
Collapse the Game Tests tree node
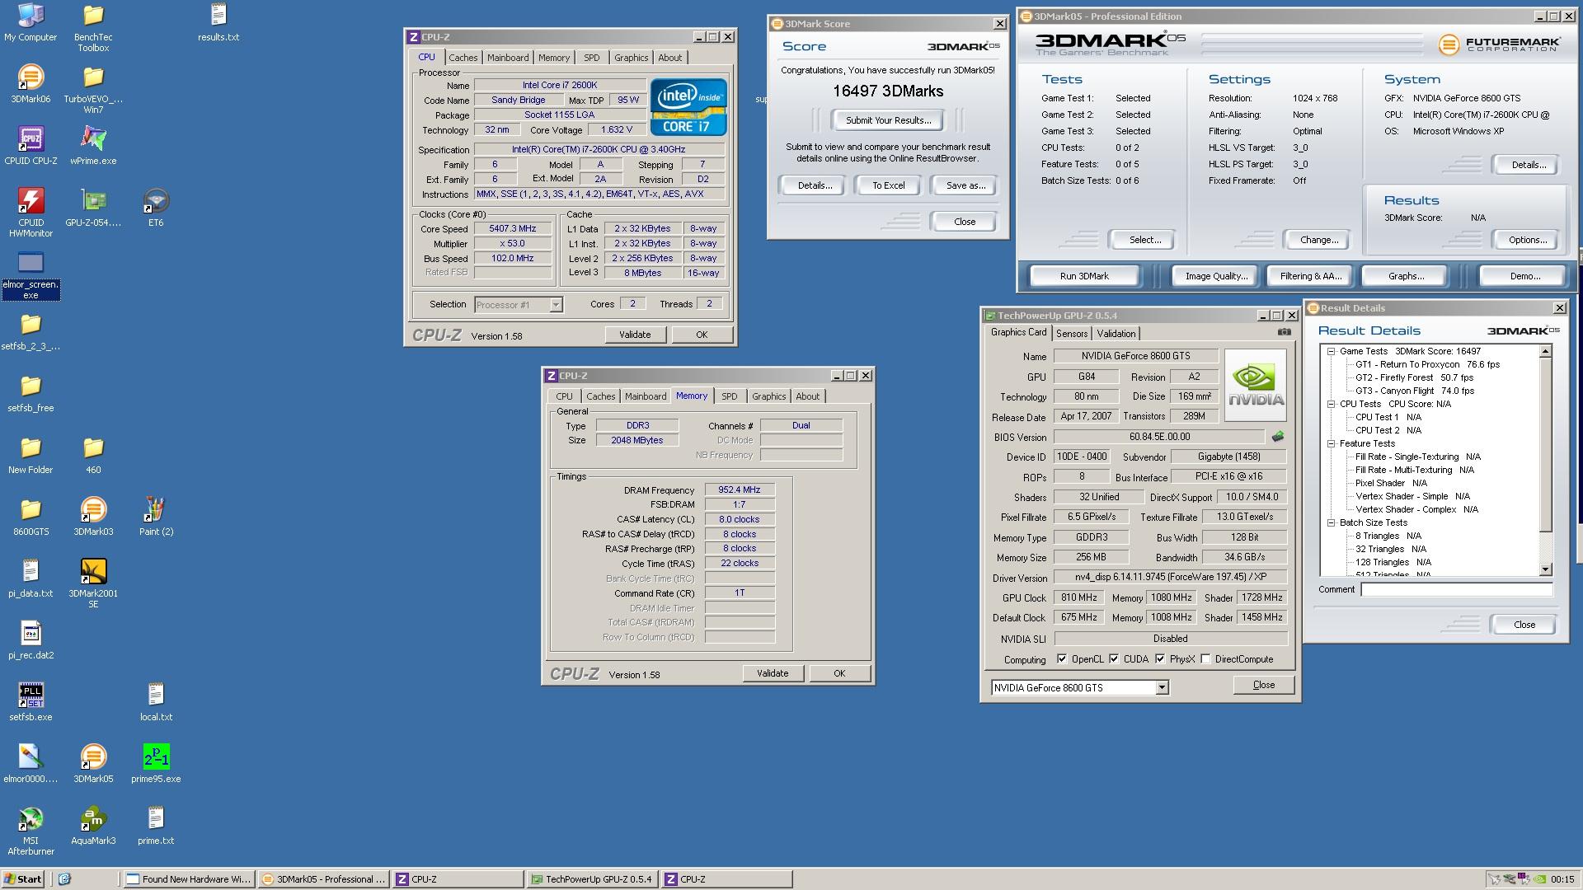1331,351
